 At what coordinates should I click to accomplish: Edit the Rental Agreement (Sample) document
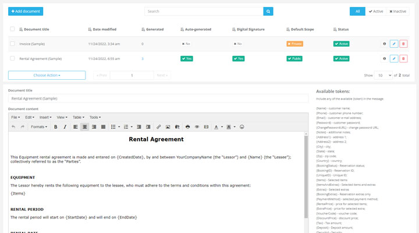pos(394,59)
